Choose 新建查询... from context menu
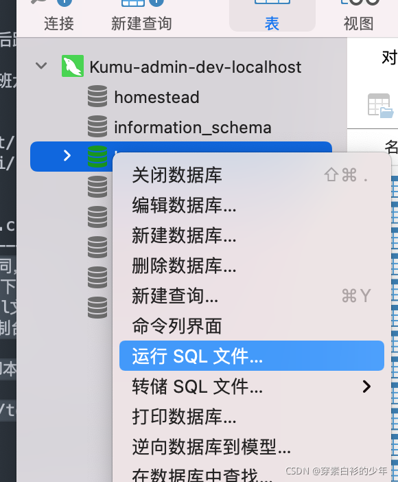Image resolution: width=398 pixels, height=482 pixels. coord(252,296)
